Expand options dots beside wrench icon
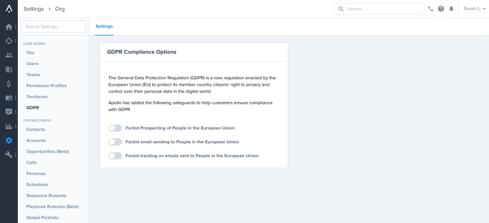This screenshot has width=489, height=223. (x=16, y=154)
